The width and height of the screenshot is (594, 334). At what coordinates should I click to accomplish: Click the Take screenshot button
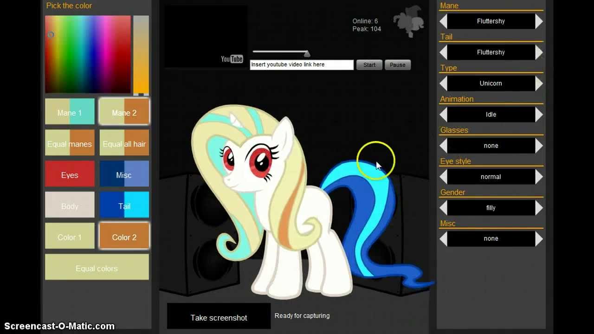pos(219,316)
